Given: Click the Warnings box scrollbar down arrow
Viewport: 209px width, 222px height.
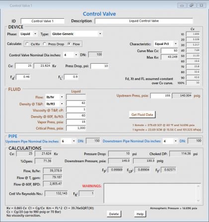Looking at the screenshot, I should [198, 200].
